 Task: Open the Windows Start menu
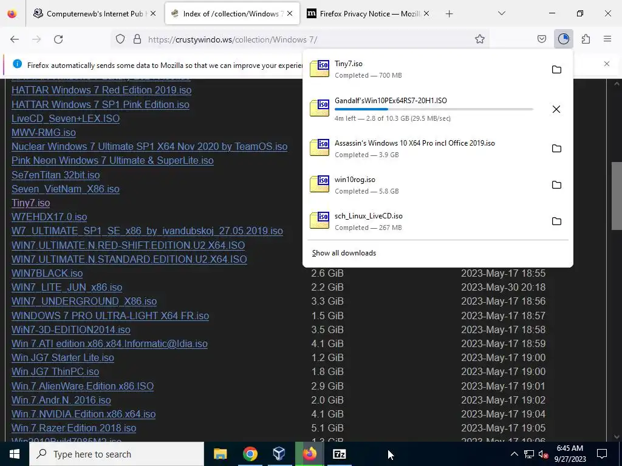coord(15,454)
